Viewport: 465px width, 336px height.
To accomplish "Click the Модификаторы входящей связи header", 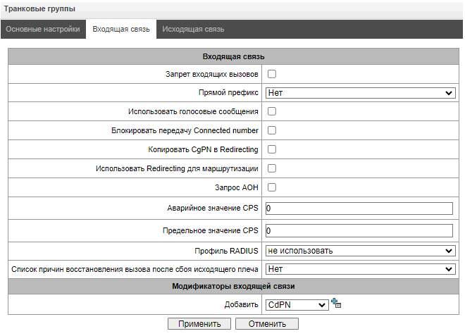I will pyautogui.click(x=232, y=286).
